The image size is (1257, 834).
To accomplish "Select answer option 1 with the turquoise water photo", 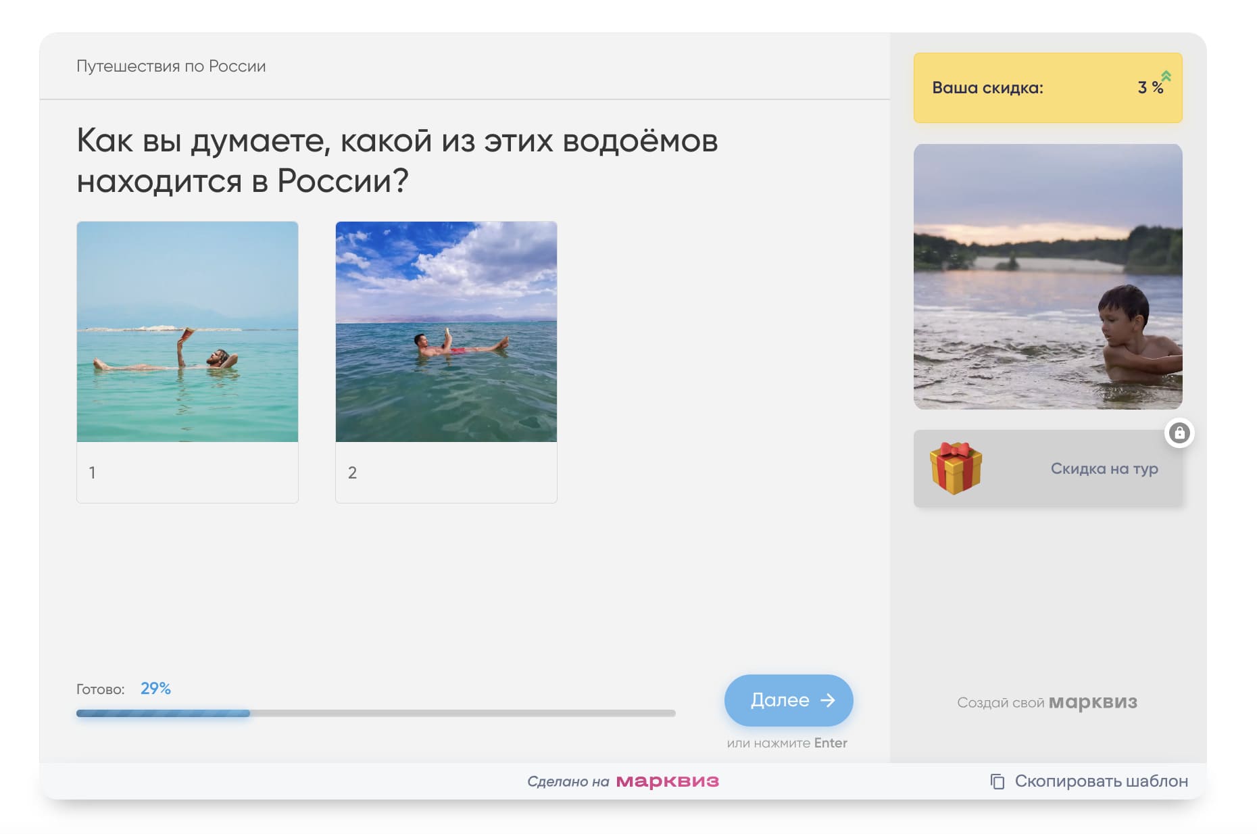I will [187, 331].
